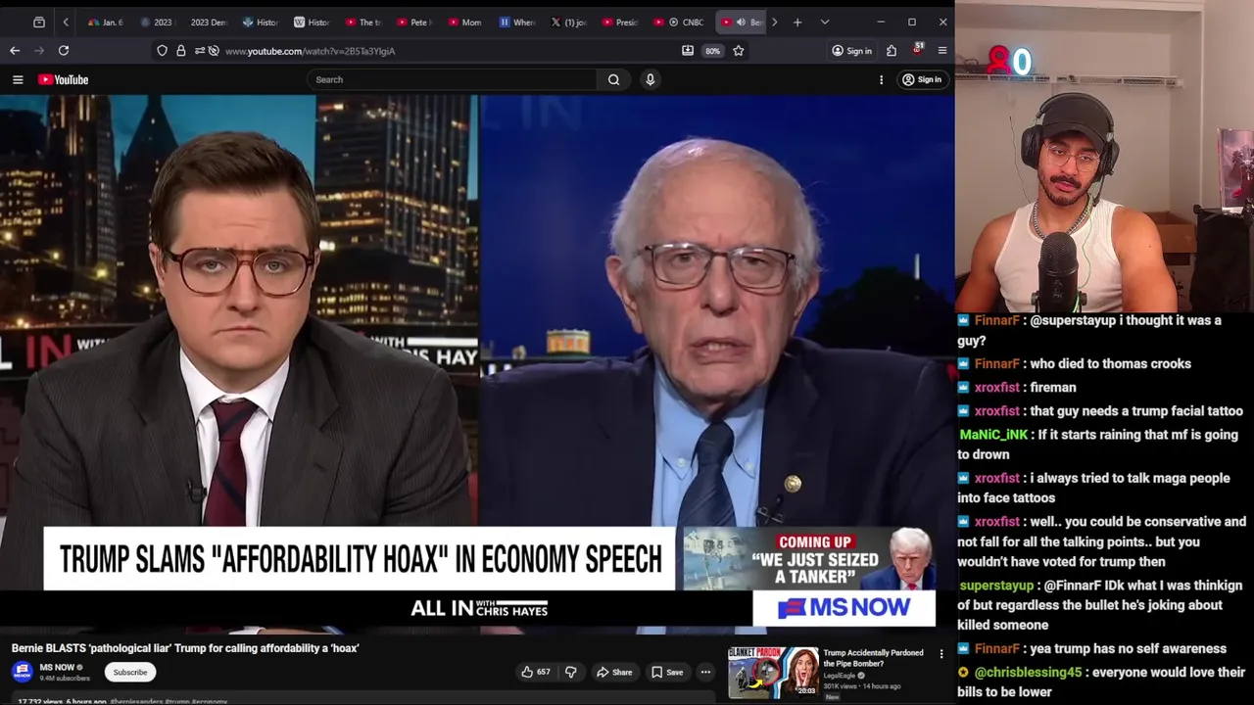The width and height of the screenshot is (1254, 705).
Task: Open the new tab with the plus button
Action: [797, 22]
